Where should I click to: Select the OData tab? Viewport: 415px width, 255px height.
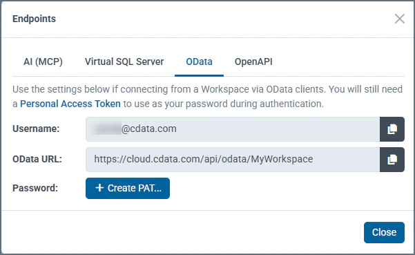point(199,62)
